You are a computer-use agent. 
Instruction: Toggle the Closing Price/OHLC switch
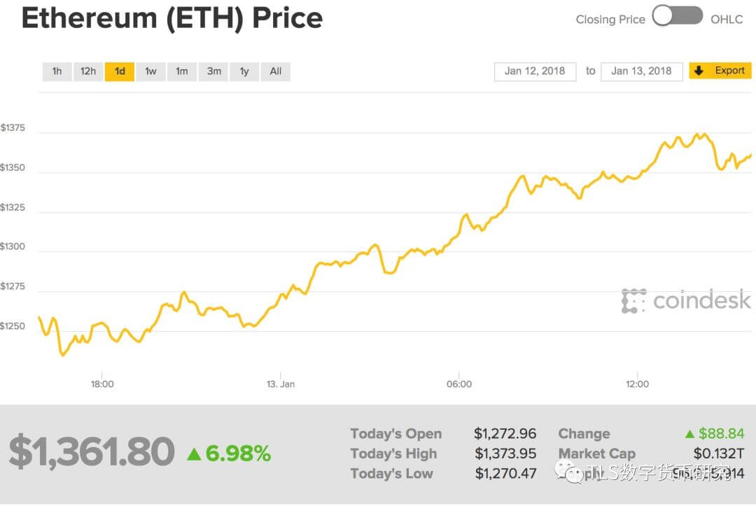click(677, 17)
